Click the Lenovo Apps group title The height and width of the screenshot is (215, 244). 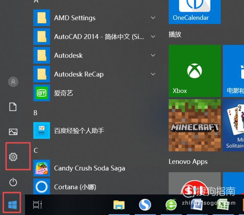point(188,162)
